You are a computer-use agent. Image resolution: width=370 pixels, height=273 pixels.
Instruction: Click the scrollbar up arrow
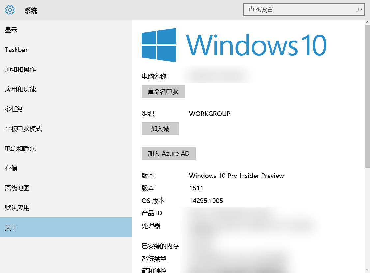[367, 22]
